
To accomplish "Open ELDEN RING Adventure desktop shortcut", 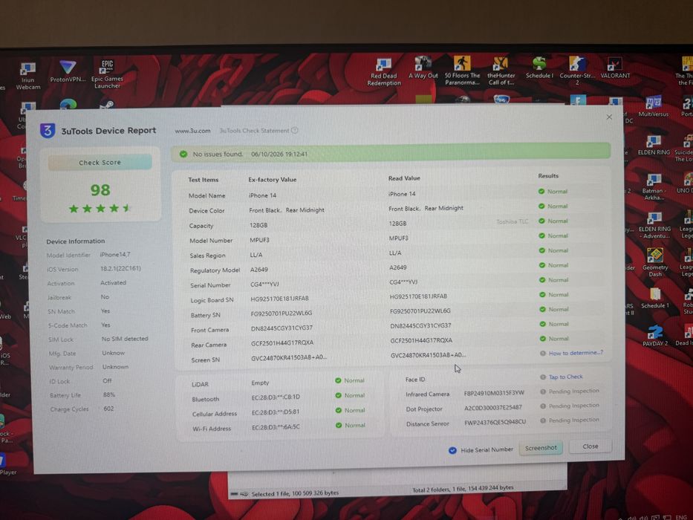I will [654, 226].
